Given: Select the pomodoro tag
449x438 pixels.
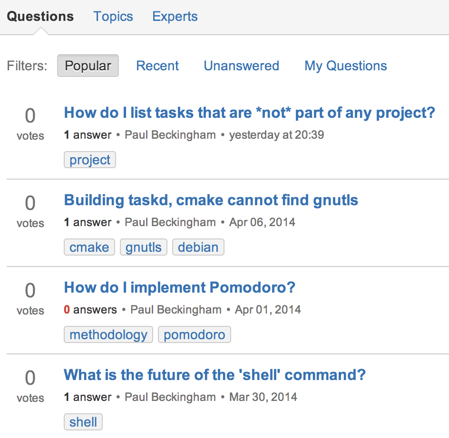Looking at the screenshot, I should point(195,334).
